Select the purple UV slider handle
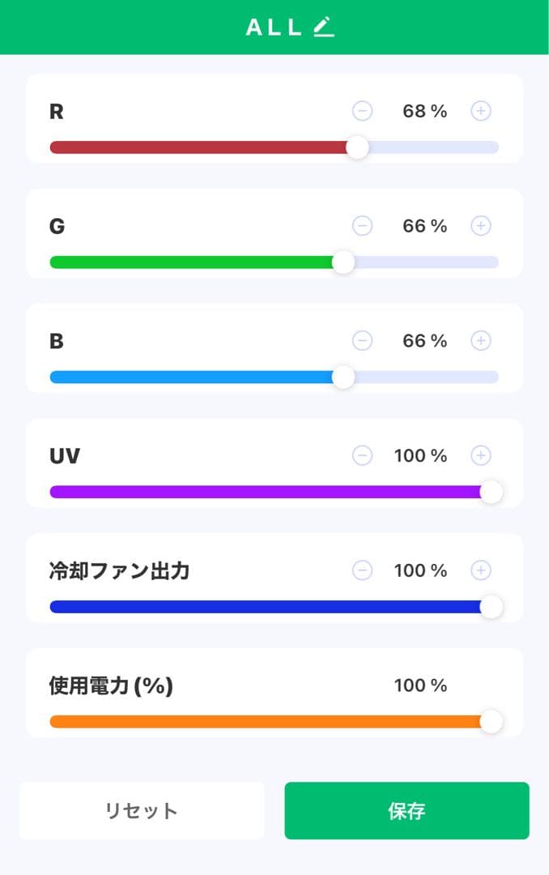 tap(491, 492)
